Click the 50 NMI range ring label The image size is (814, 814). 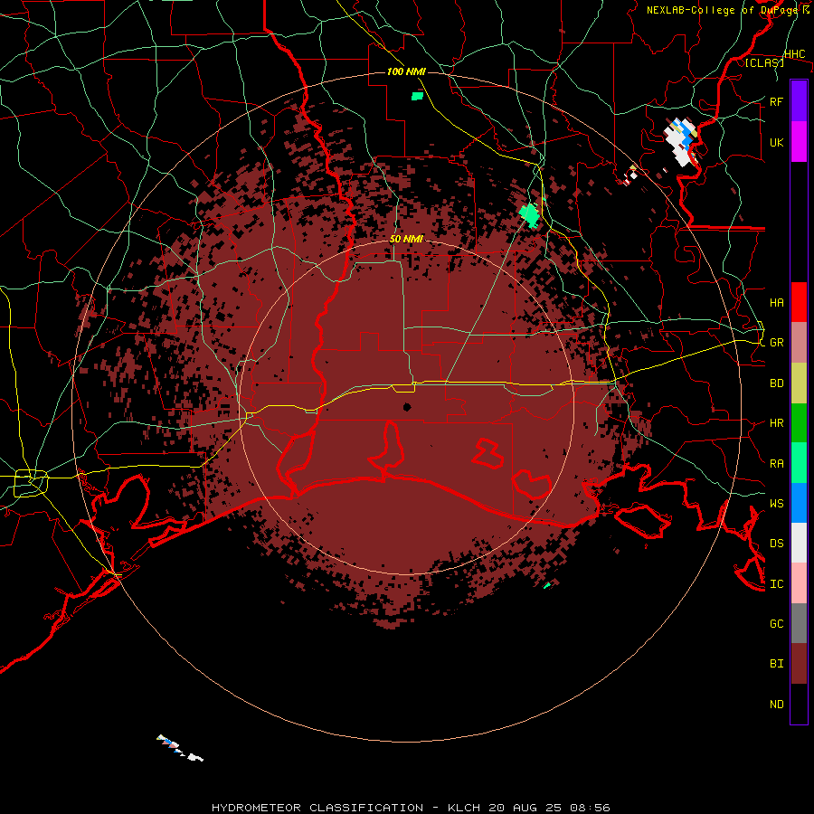tap(406, 239)
